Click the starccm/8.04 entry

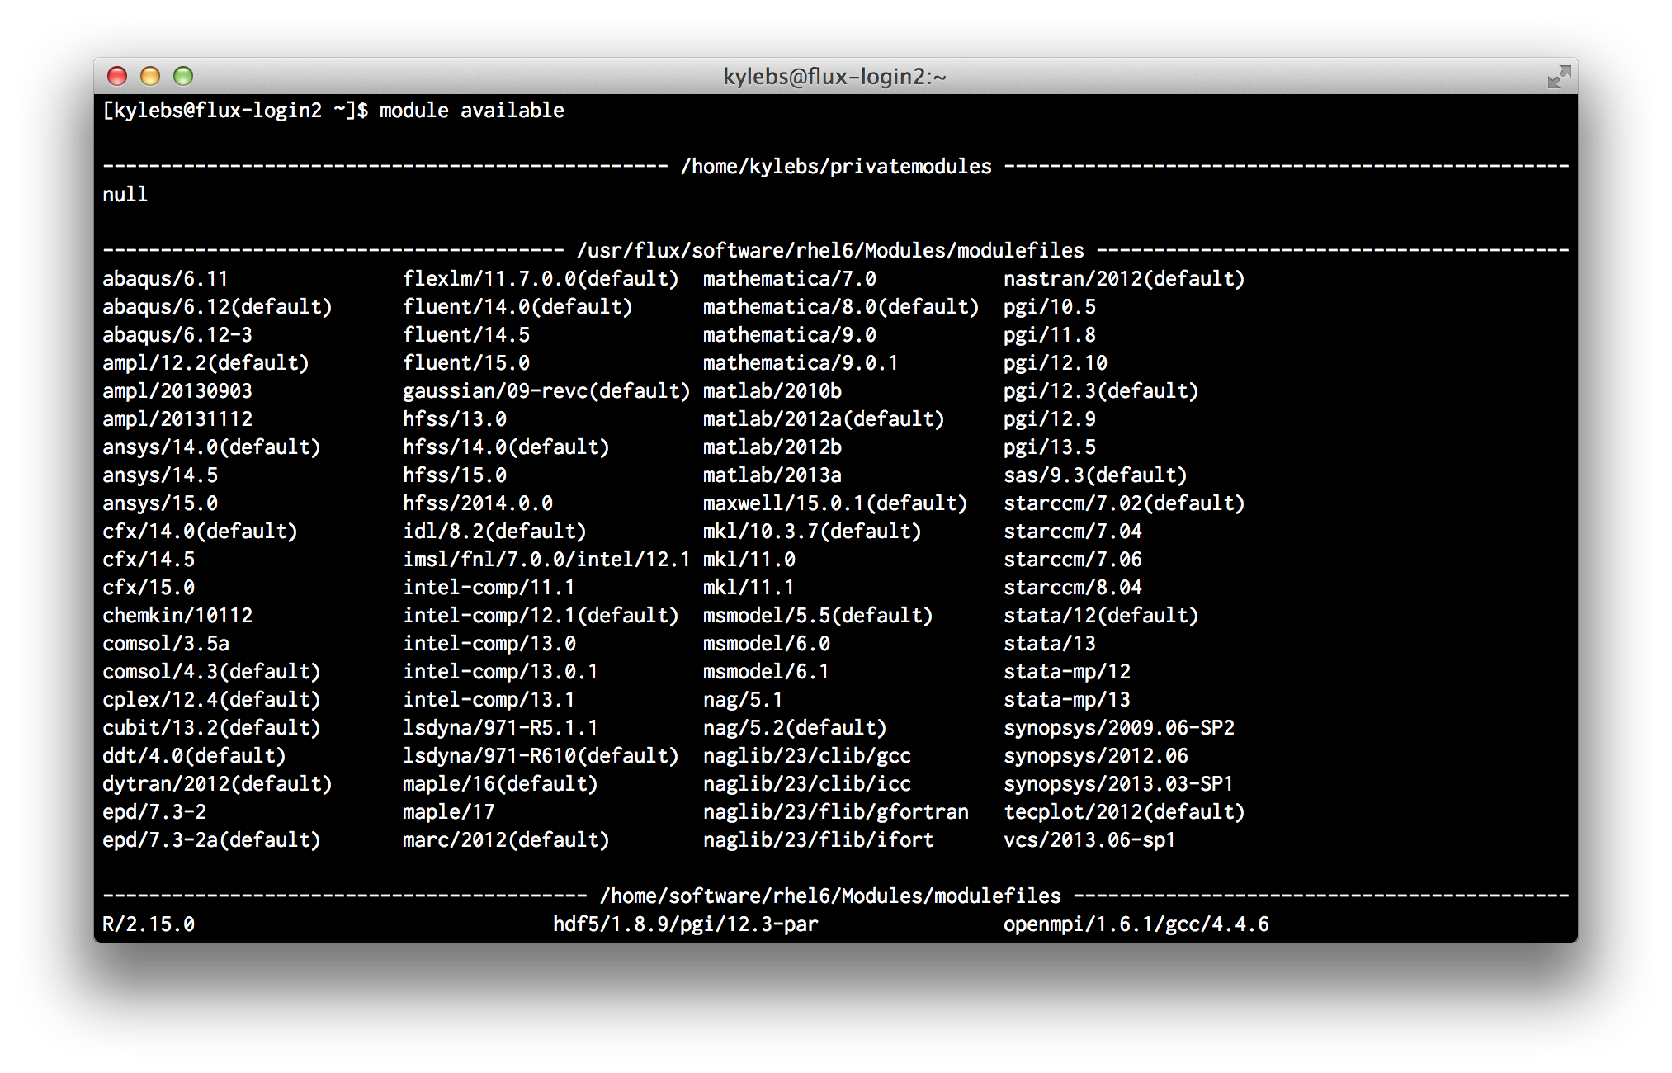[1072, 587]
